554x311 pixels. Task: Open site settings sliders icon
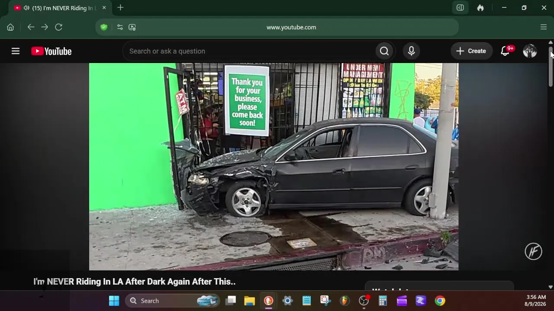point(120,27)
